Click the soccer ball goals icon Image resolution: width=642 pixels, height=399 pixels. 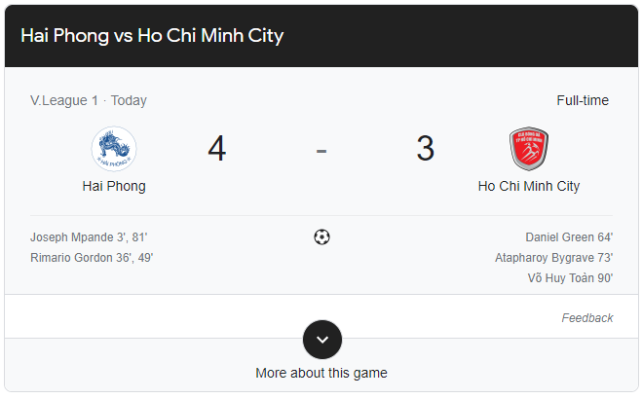[321, 236]
